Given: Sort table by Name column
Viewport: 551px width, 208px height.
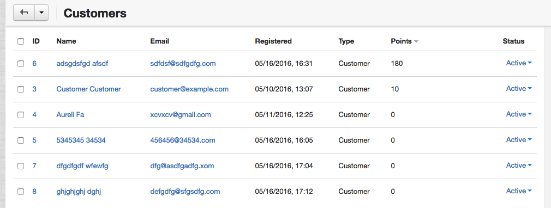Looking at the screenshot, I should click(x=66, y=41).
